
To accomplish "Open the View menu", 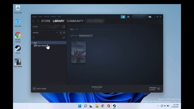I will (40, 17).
